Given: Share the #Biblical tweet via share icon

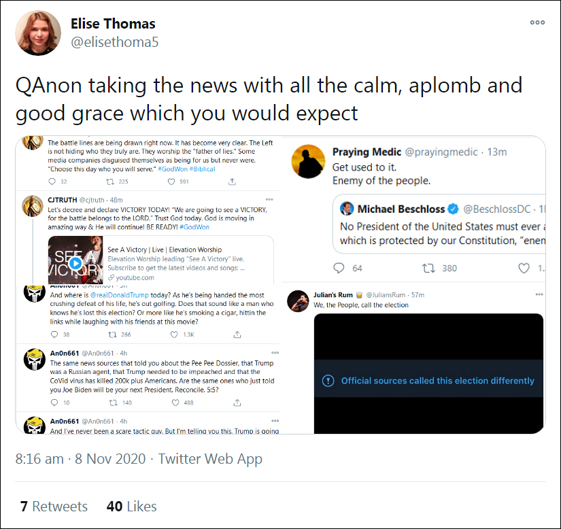Looking at the screenshot, I should point(232,182).
